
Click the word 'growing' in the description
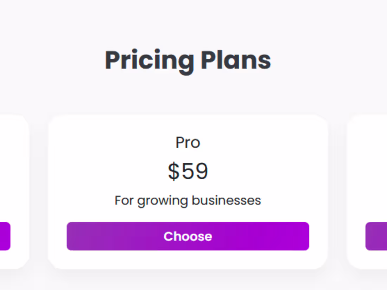pyautogui.click(x=163, y=201)
